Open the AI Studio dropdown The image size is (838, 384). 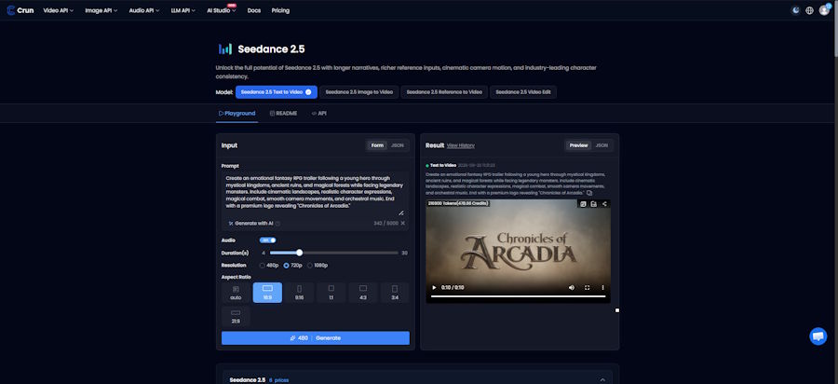click(x=222, y=10)
